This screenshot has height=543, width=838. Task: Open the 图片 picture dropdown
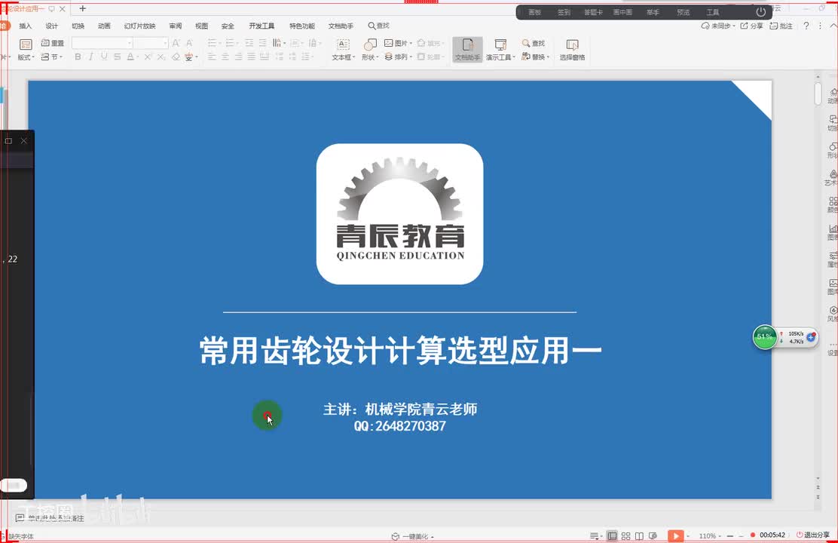coord(399,43)
